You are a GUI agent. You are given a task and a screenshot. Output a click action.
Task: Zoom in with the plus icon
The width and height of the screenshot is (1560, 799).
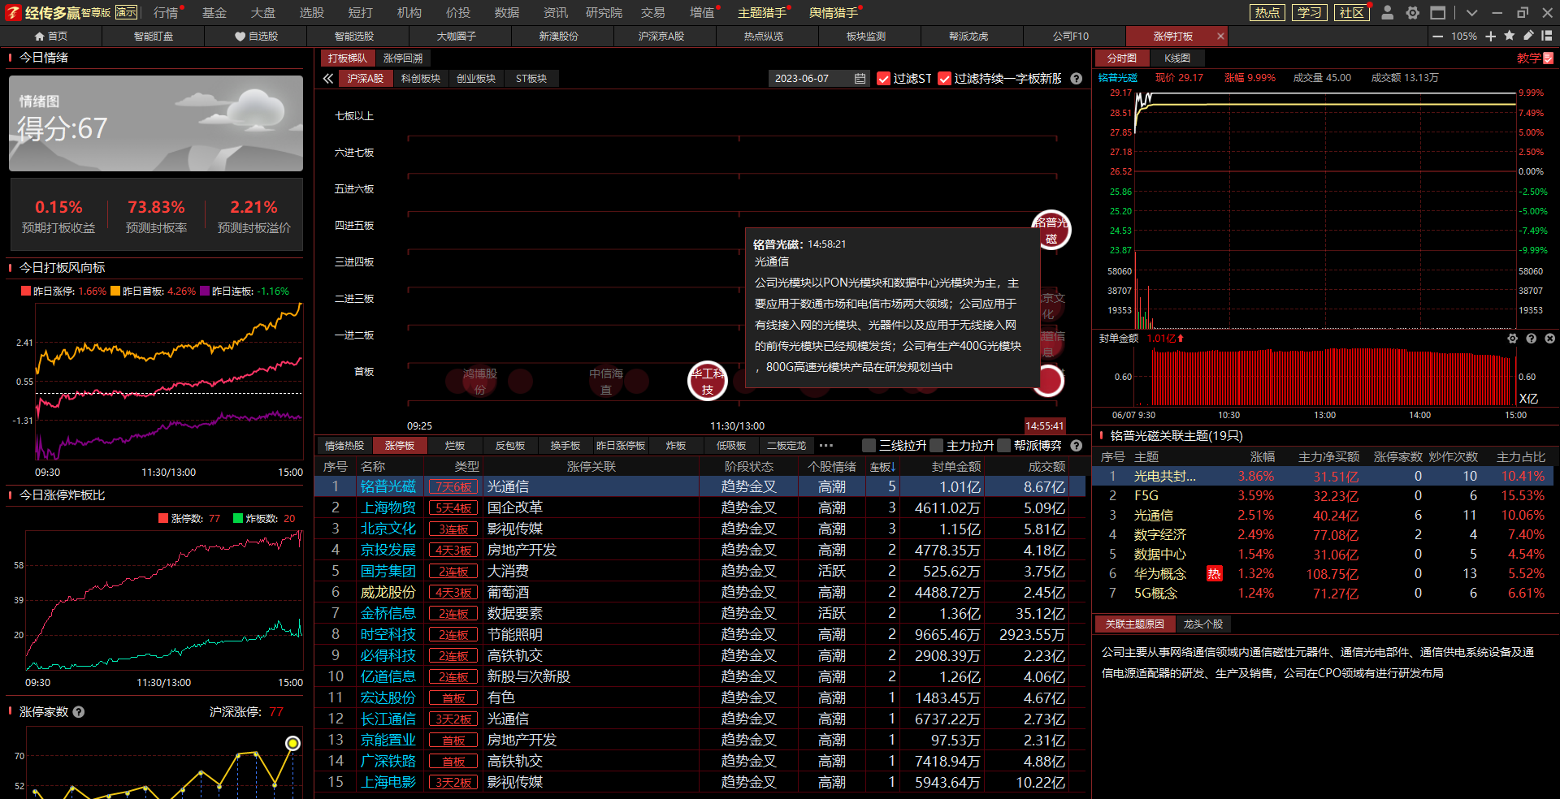click(1491, 37)
